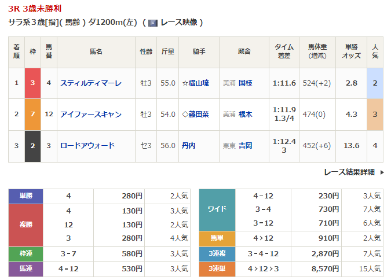
Task: Select horse アイファースキャン
Action: point(91,115)
